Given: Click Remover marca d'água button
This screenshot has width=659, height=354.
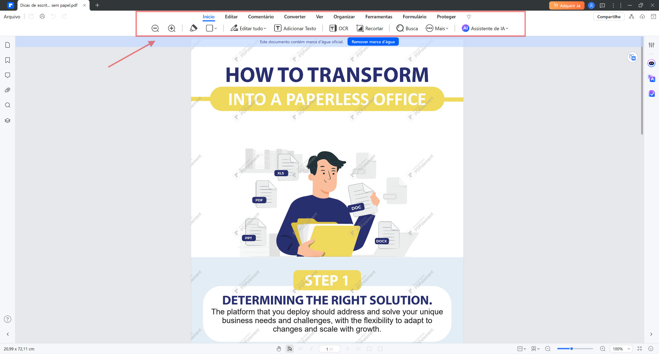Looking at the screenshot, I should [x=373, y=42].
